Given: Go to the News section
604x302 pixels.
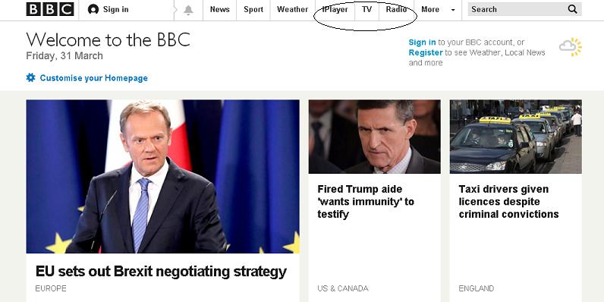Looking at the screenshot, I should click(x=219, y=9).
